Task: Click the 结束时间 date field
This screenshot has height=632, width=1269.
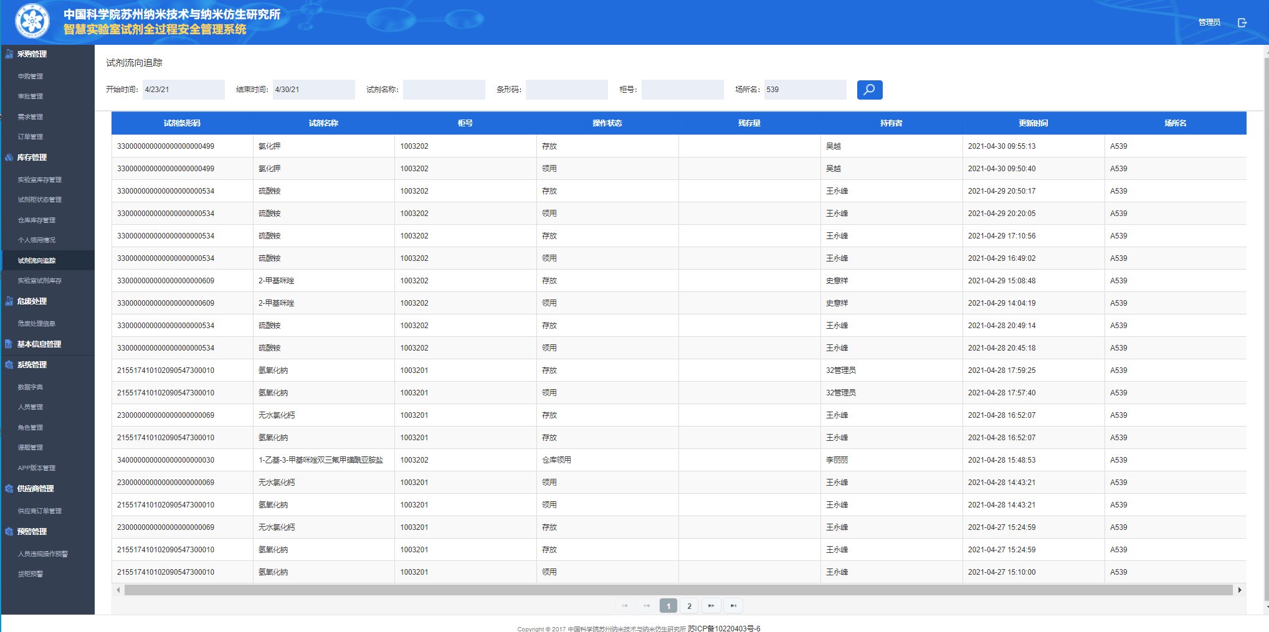Action: 314,90
